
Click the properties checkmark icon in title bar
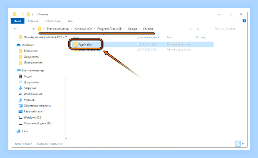pos(23,15)
